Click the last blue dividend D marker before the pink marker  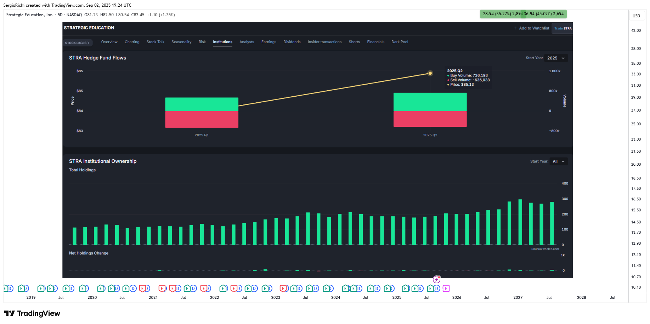[x=436, y=289]
